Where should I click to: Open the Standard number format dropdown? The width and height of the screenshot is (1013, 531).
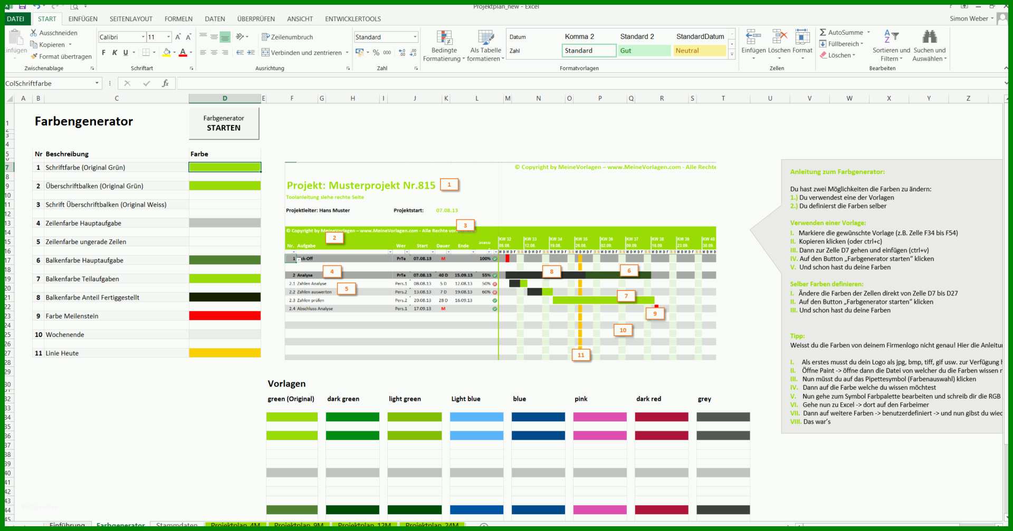415,37
